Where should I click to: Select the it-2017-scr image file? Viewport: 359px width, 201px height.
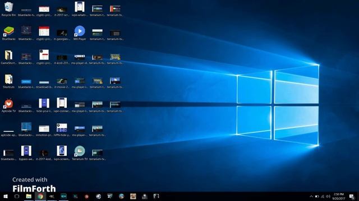(x=62, y=11)
